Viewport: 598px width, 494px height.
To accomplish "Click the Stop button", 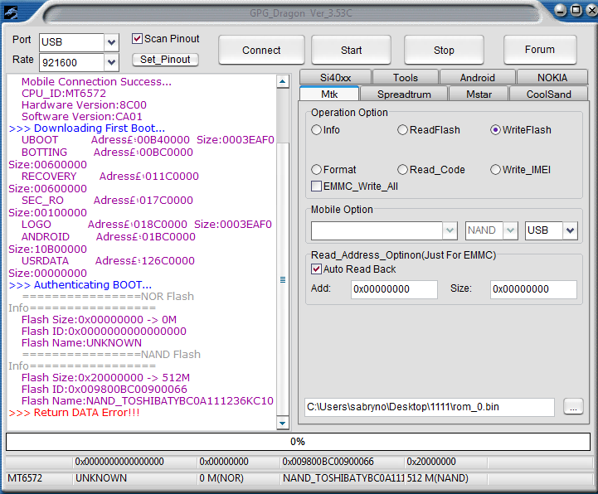I will coord(444,50).
